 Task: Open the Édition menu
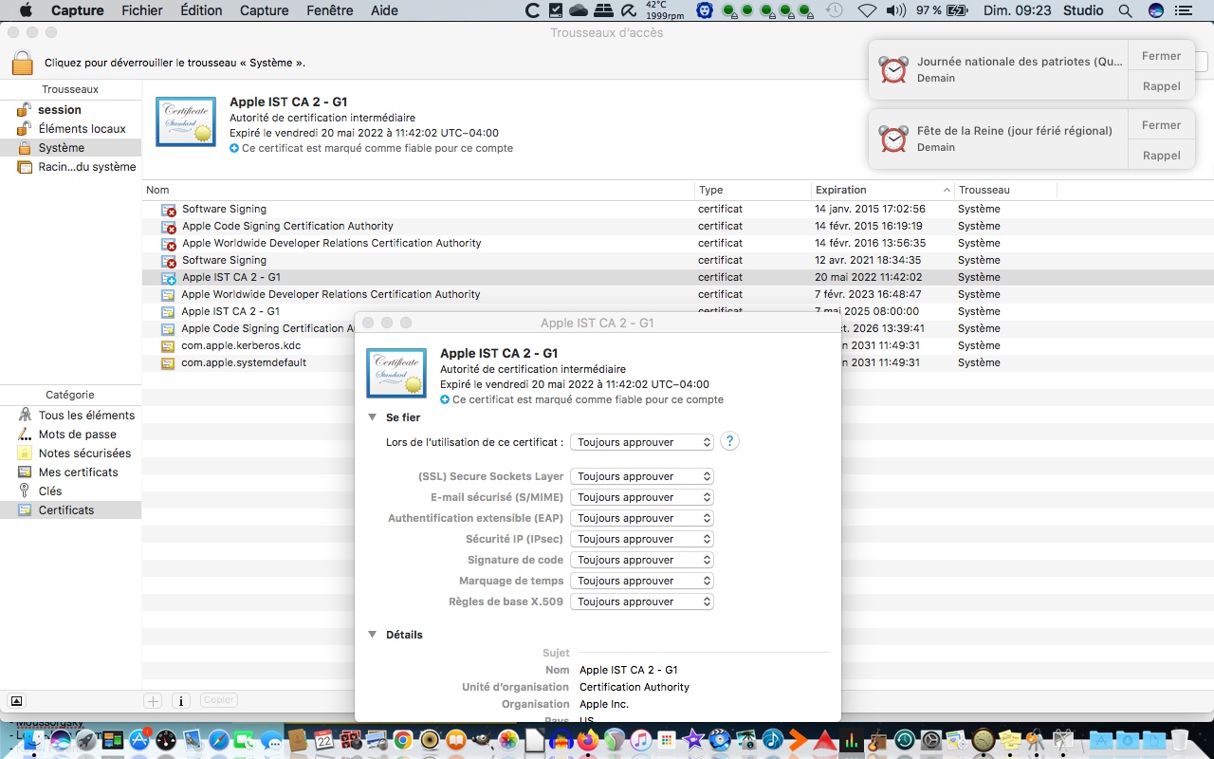[x=201, y=10]
